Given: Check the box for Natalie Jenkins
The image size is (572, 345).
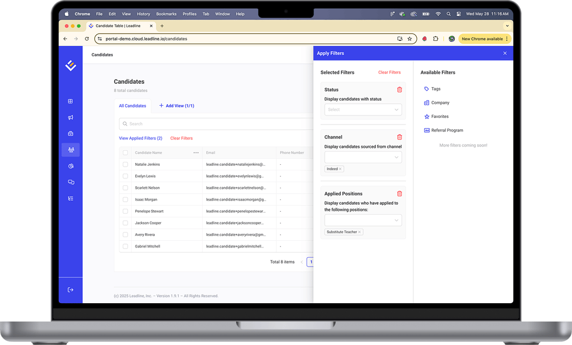Looking at the screenshot, I should pyautogui.click(x=125, y=164).
